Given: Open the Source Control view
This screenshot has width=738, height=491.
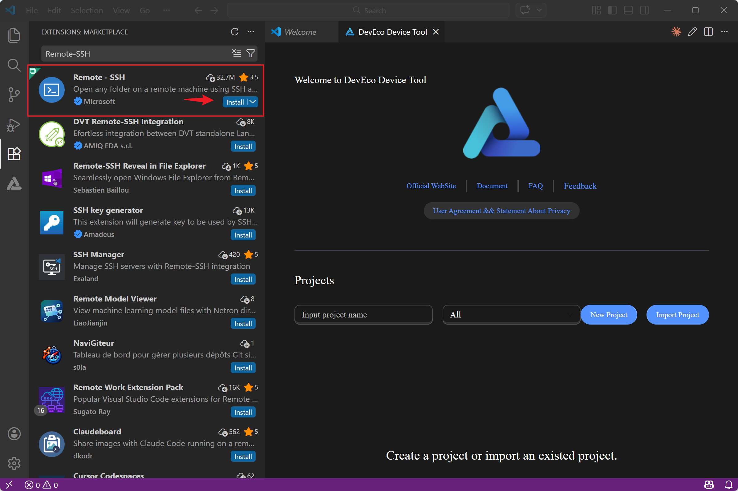Looking at the screenshot, I should pyautogui.click(x=14, y=94).
